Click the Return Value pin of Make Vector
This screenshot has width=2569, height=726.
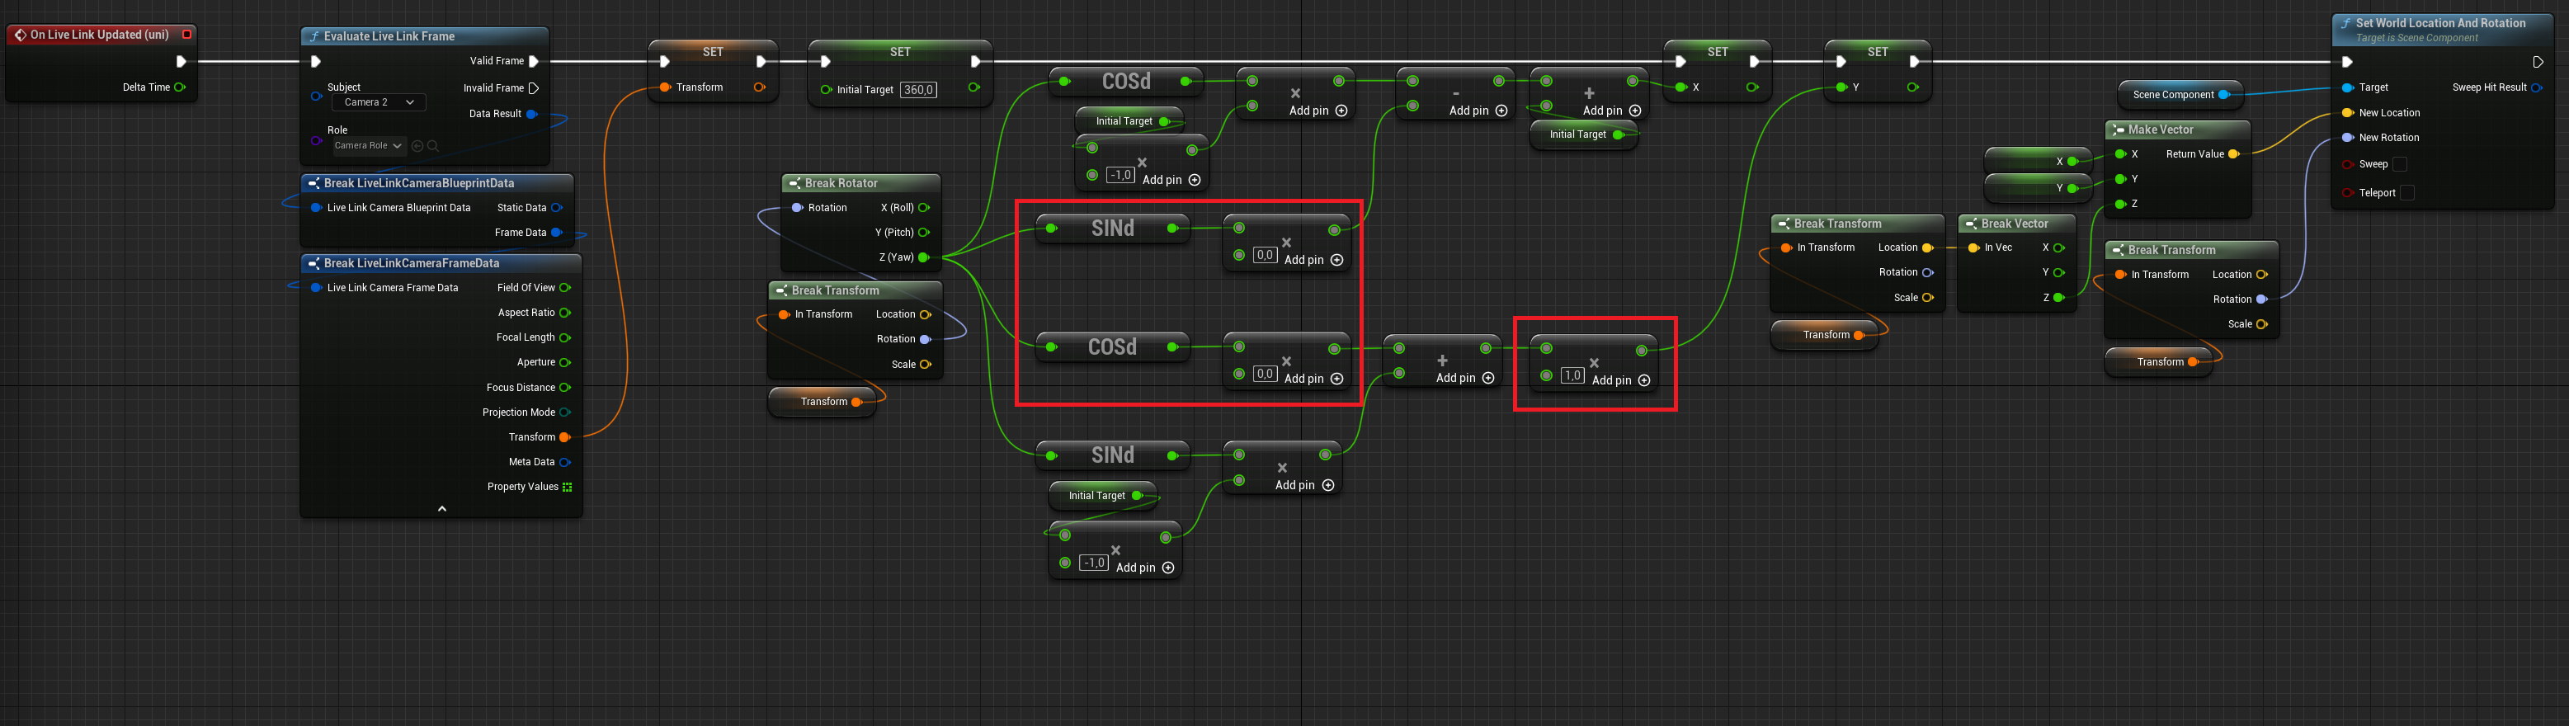tap(2234, 154)
